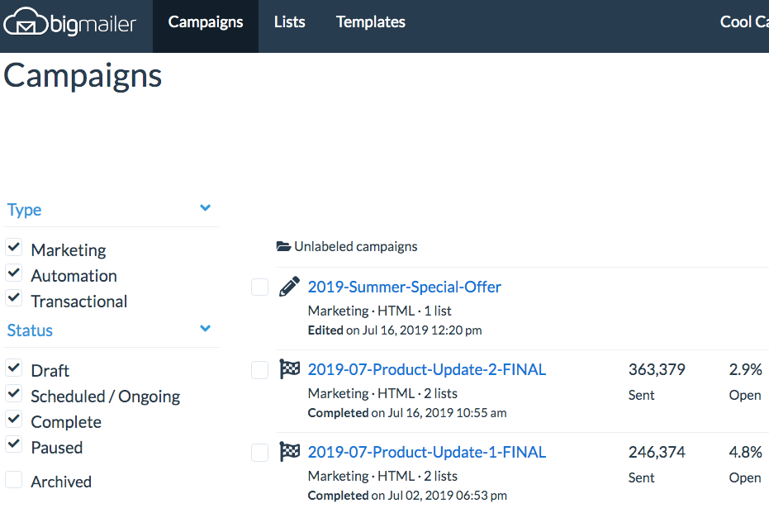Collapse the Status filter section

(x=204, y=328)
